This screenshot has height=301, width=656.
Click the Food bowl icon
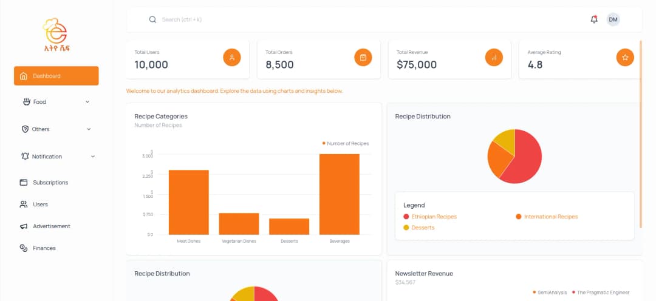[27, 101]
